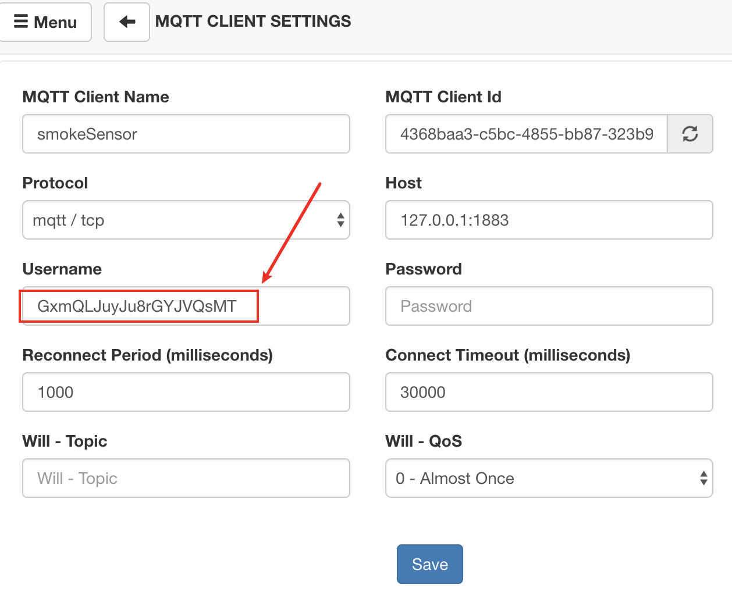Edit the Host field 127.0.0.1:1883
The height and width of the screenshot is (606, 732).
click(x=549, y=220)
